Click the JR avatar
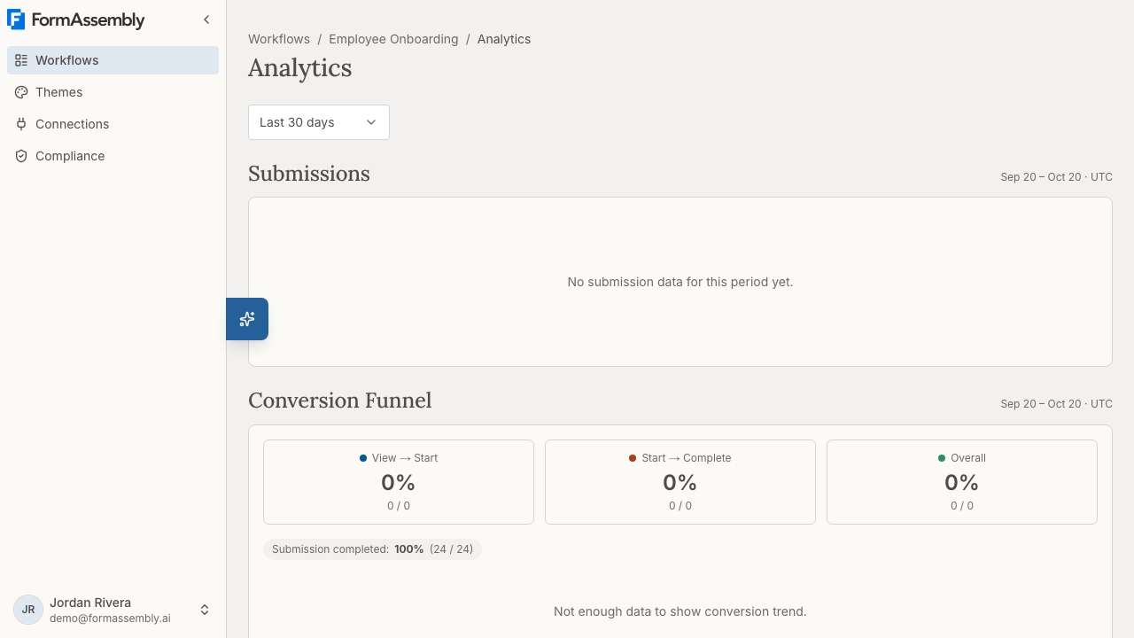The image size is (1134, 638). coord(28,610)
